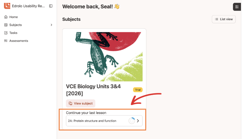
Task: Click the lesson progress circle indicator
Action: point(132,121)
